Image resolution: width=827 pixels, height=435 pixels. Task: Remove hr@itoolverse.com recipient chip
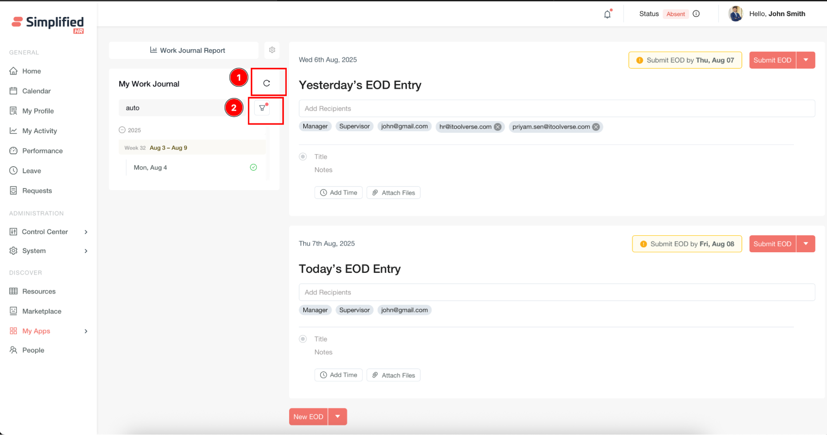[498, 127]
